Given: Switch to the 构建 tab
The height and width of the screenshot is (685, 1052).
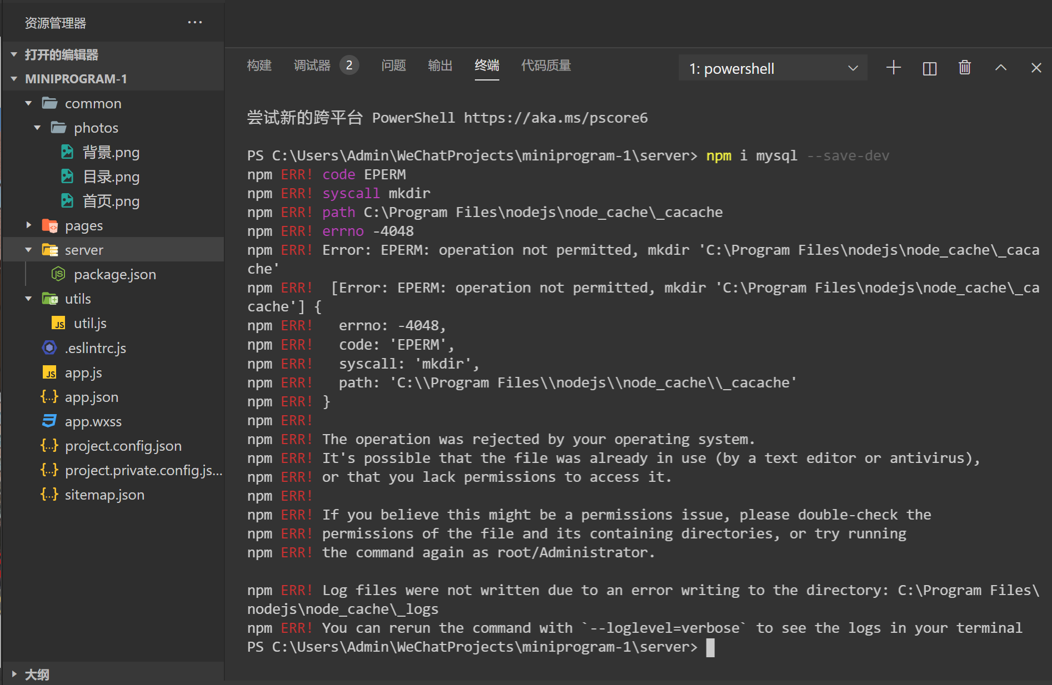Looking at the screenshot, I should [x=259, y=66].
